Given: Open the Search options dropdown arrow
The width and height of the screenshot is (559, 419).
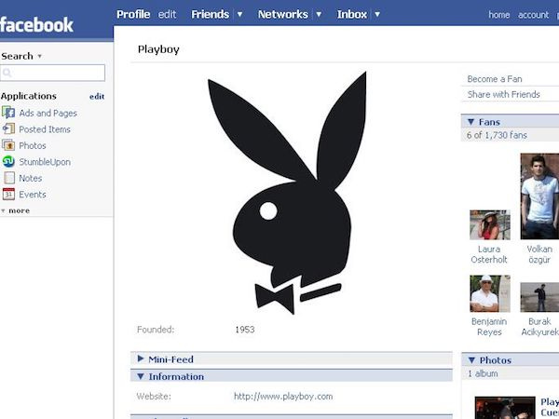Looking at the screenshot, I should pyautogui.click(x=39, y=56).
